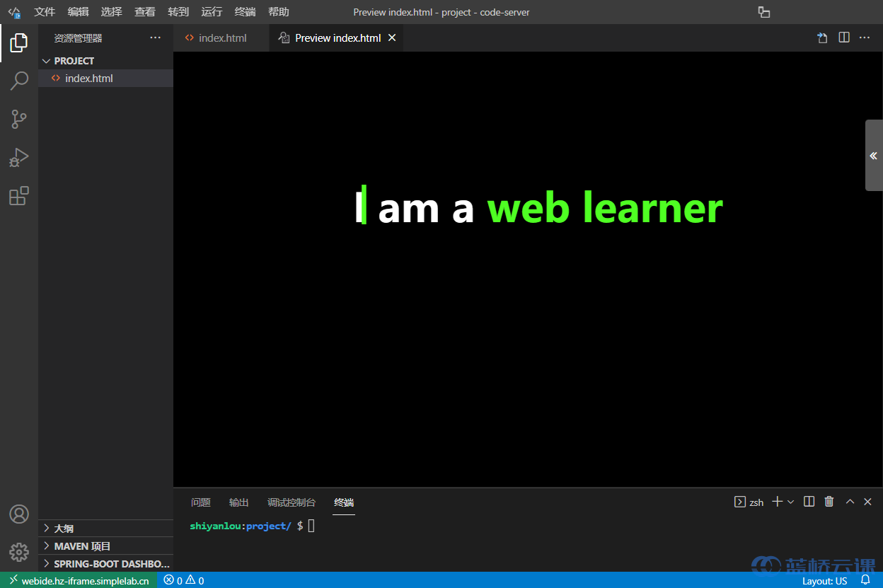Open the 文件 menu
Viewport: 883px width, 588px height.
[45, 12]
